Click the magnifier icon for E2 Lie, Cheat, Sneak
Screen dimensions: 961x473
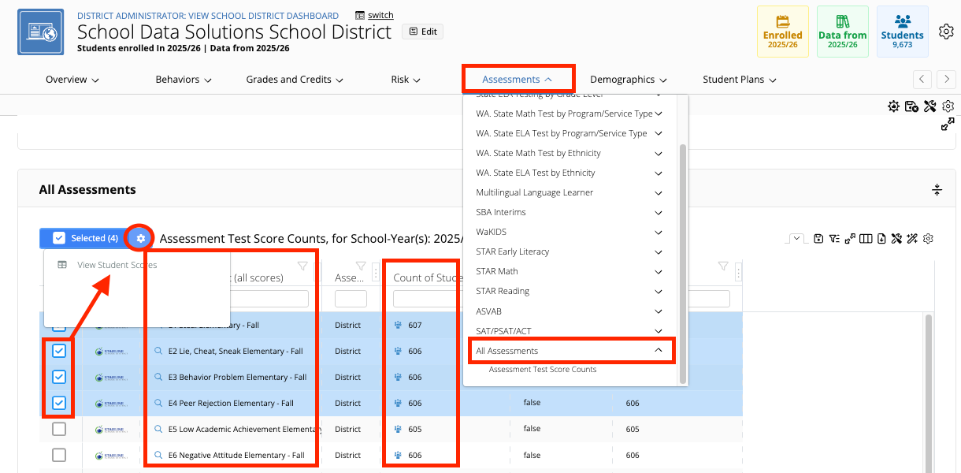click(x=158, y=352)
